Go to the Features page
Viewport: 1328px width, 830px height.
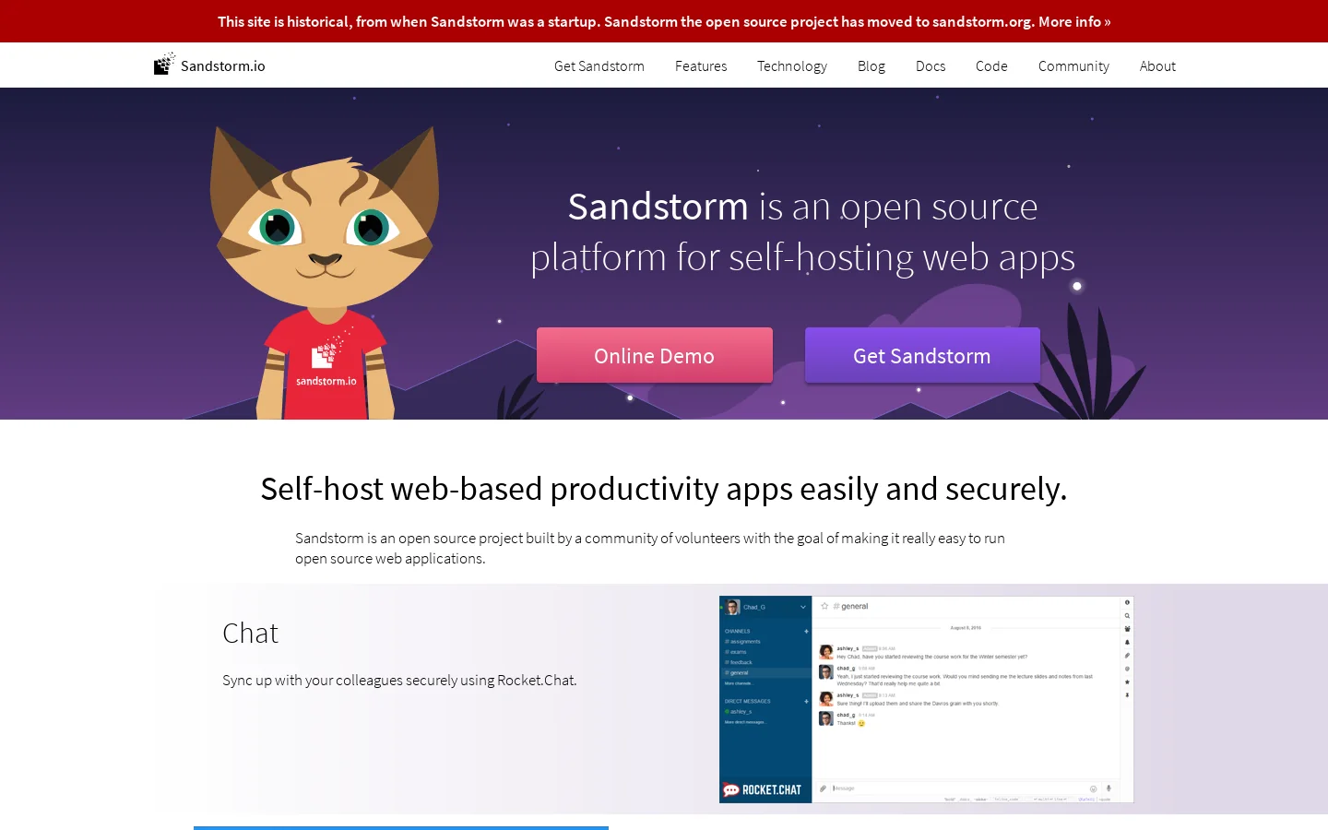tap(701, 66)
